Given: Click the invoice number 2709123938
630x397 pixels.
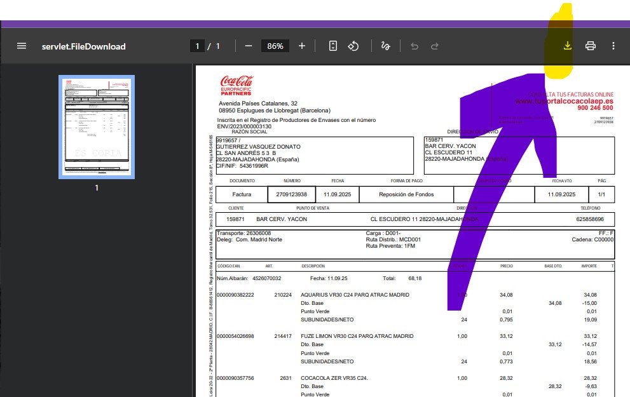Looking at the screenshot, I should pos(292,194).
